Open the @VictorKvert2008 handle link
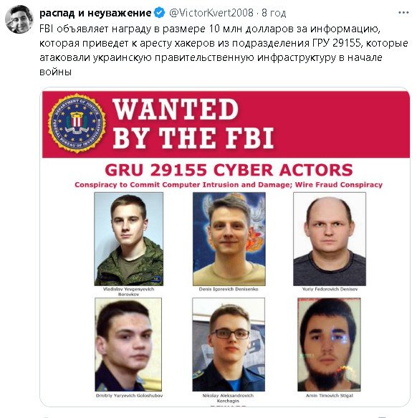 tap(211, 12)
